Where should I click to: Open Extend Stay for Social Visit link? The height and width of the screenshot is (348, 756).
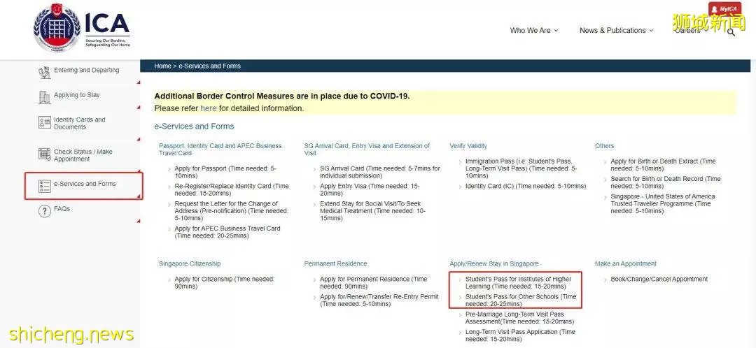pos(372,211)
